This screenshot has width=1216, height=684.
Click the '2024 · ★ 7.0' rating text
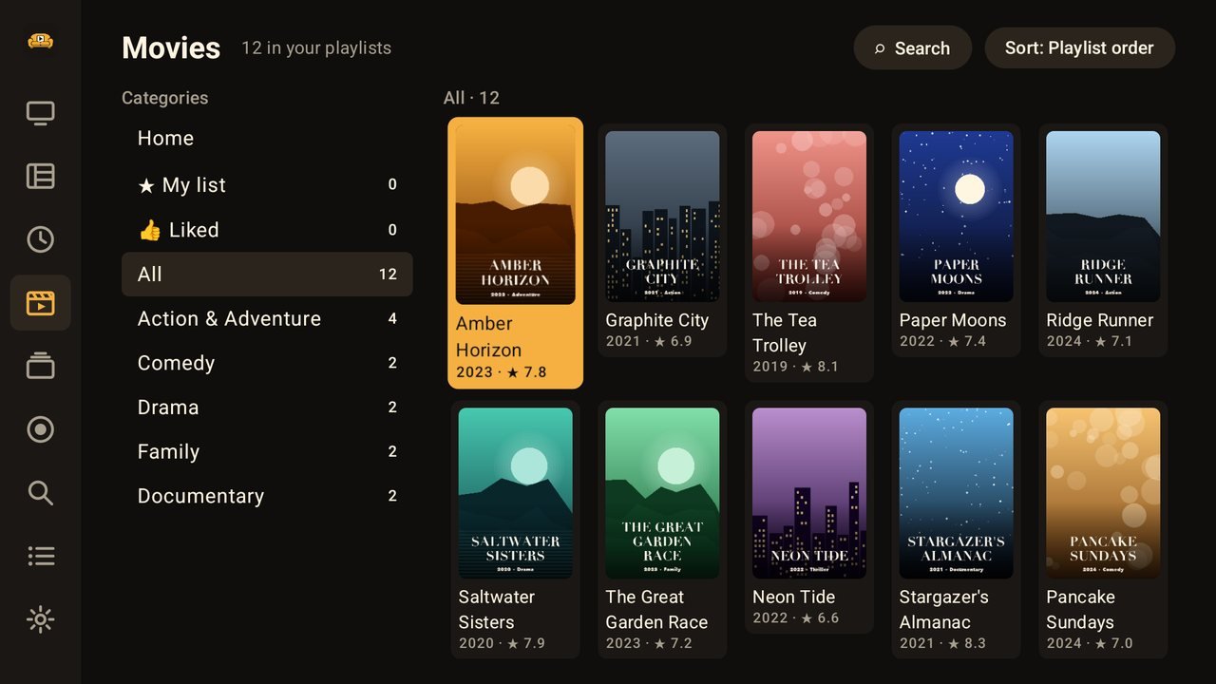pyautogui.click(x=1090, y=643)
